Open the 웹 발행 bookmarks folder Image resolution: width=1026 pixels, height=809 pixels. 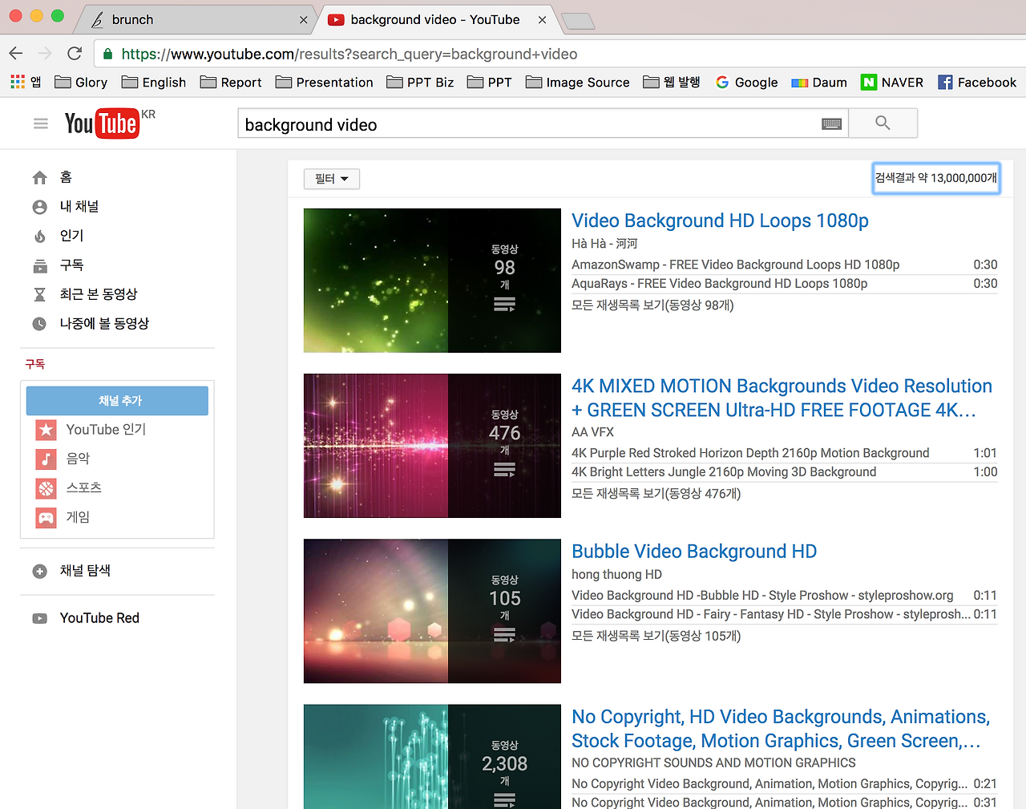672,82
